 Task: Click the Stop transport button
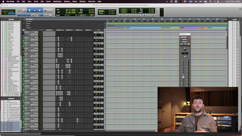(x=144, y=15)
